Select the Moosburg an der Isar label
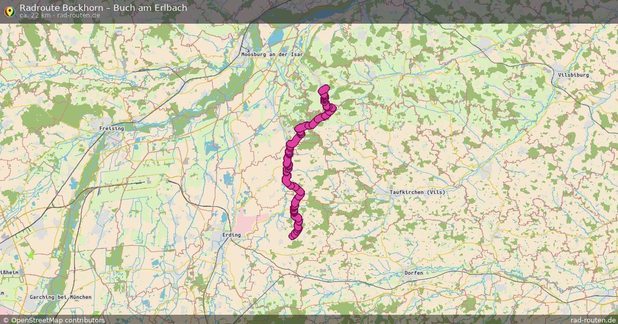The height and width of the screenshot is (324, 618). [x=272, y=54]
